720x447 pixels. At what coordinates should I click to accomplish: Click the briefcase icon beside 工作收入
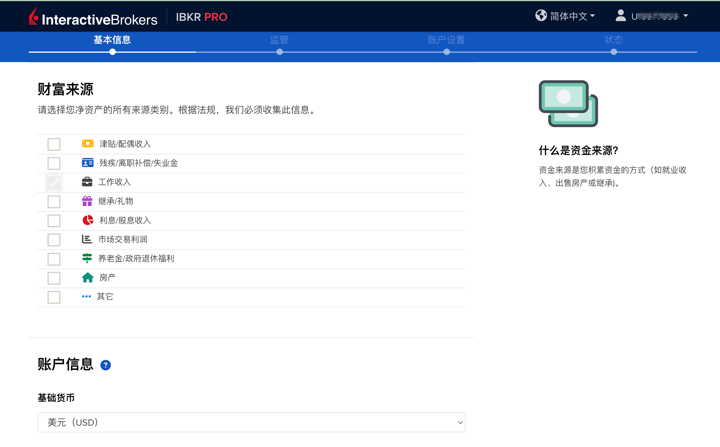click(88, 182)
